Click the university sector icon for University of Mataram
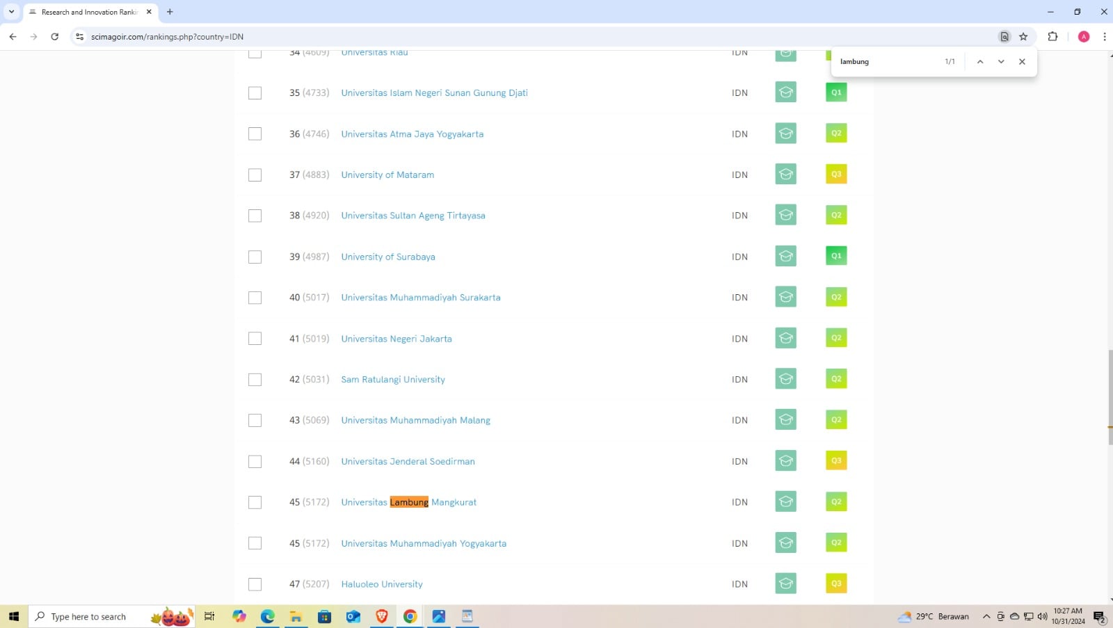 pos(785,175)
